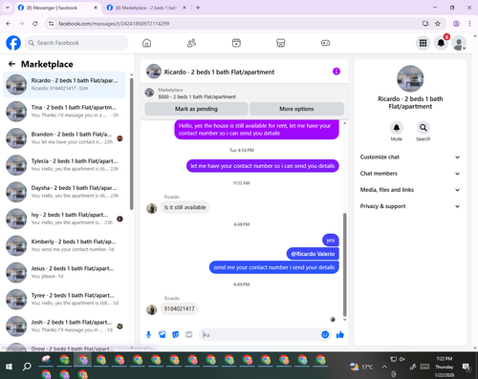
Task: Open the Tina conversation
Action: (64, 112)
